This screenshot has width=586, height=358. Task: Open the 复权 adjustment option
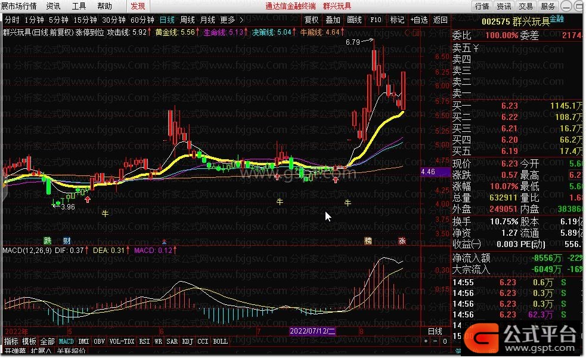coord(311,20)
